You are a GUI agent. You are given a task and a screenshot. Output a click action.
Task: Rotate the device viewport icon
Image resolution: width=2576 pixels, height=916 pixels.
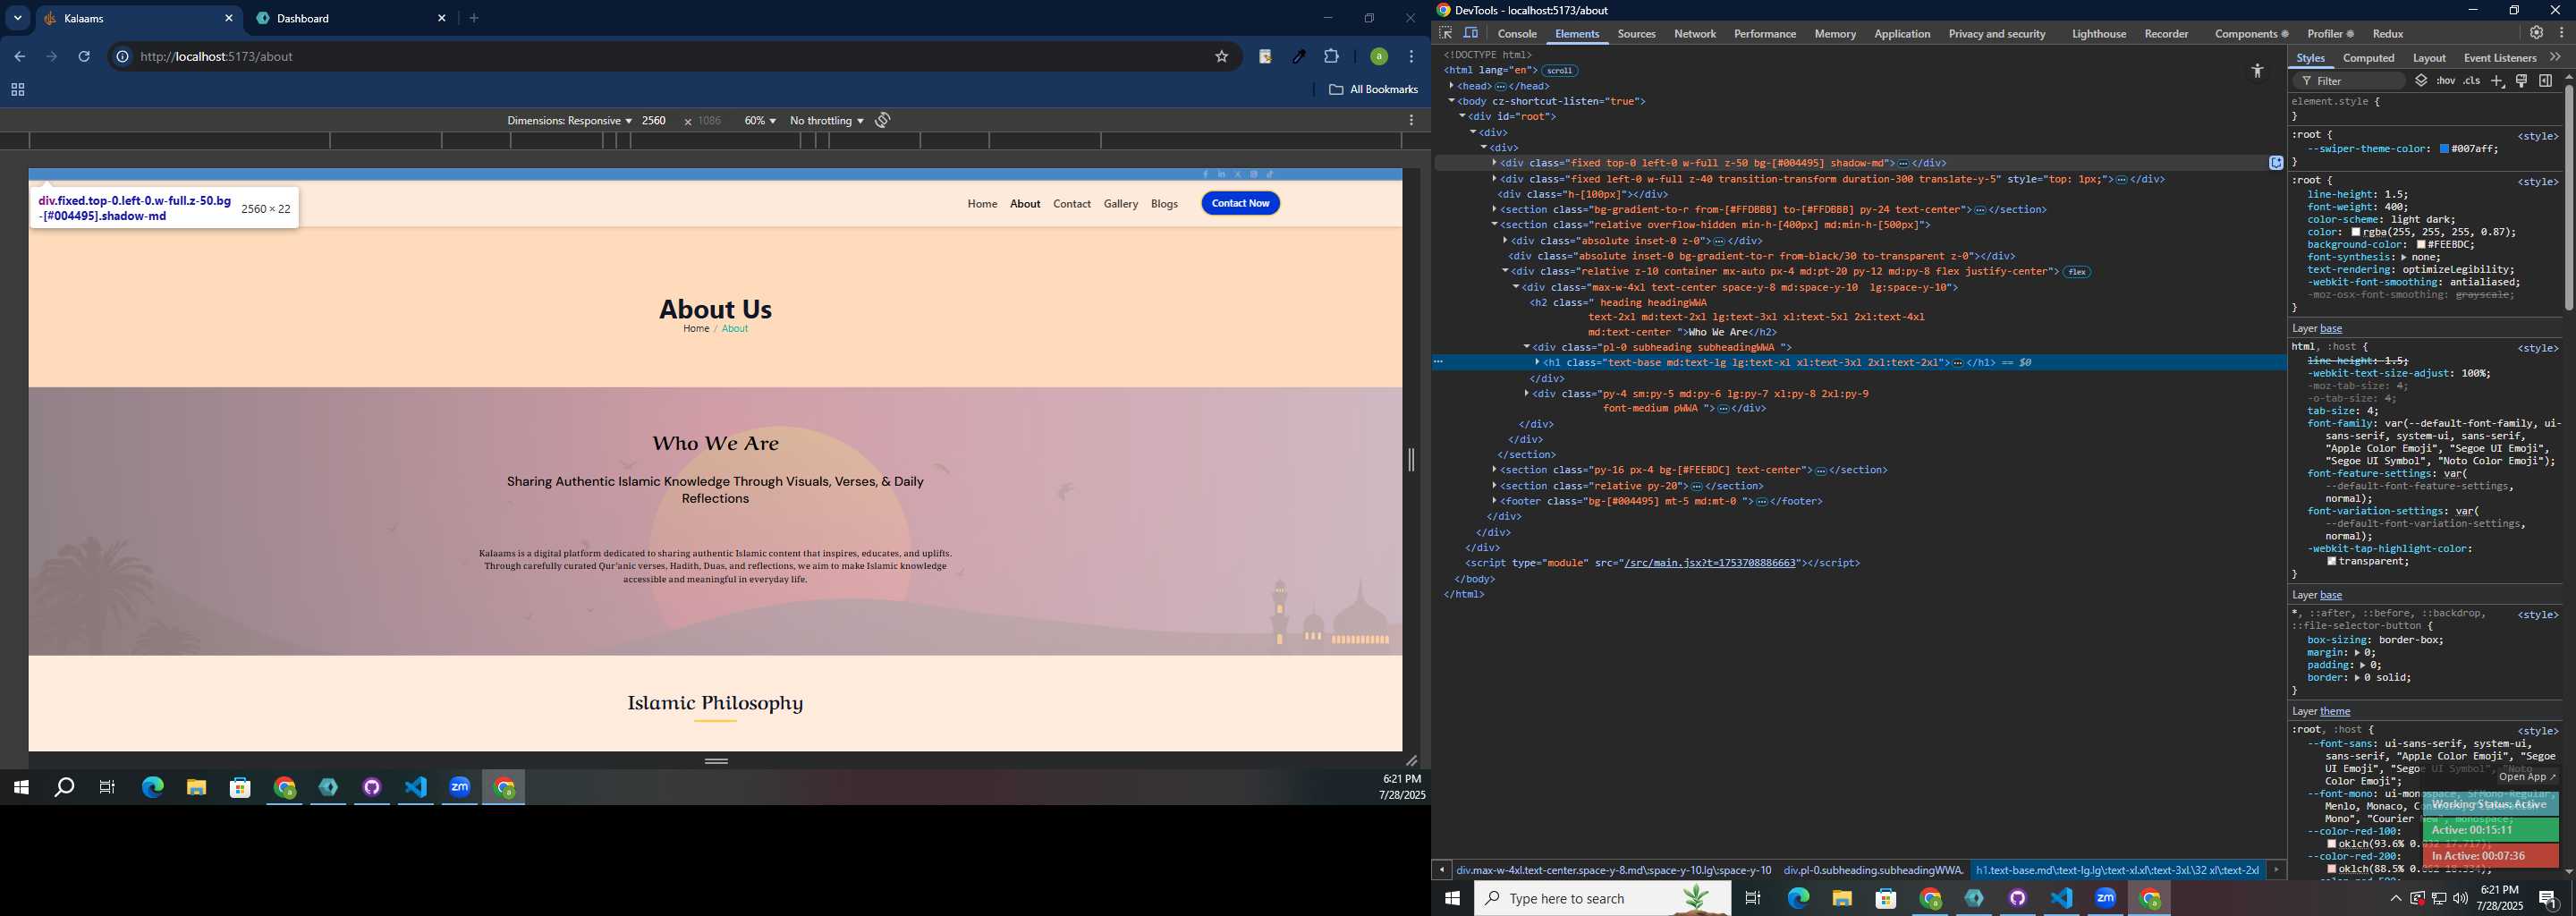(x=883, y=120)
